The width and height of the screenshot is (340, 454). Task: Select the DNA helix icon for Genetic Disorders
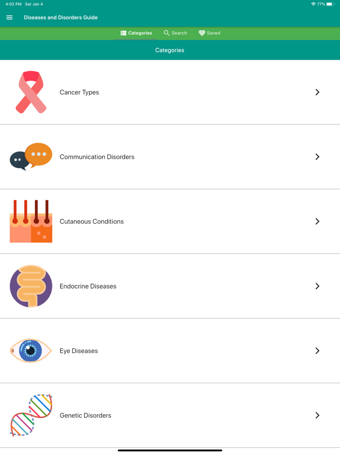coord(31,415)
